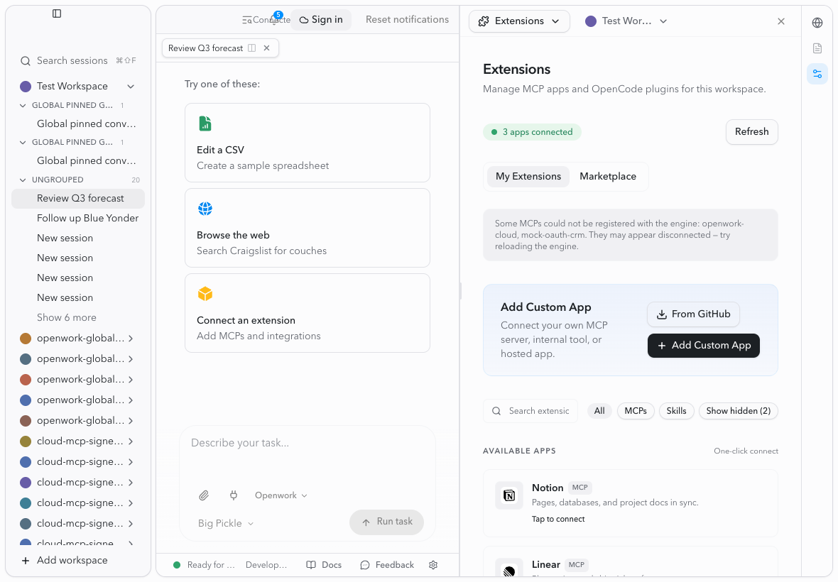The width and height of the screenshot is (838, 582).
Task: Expand the first openwork-global… workspace
Action: [x=131, y=339]
